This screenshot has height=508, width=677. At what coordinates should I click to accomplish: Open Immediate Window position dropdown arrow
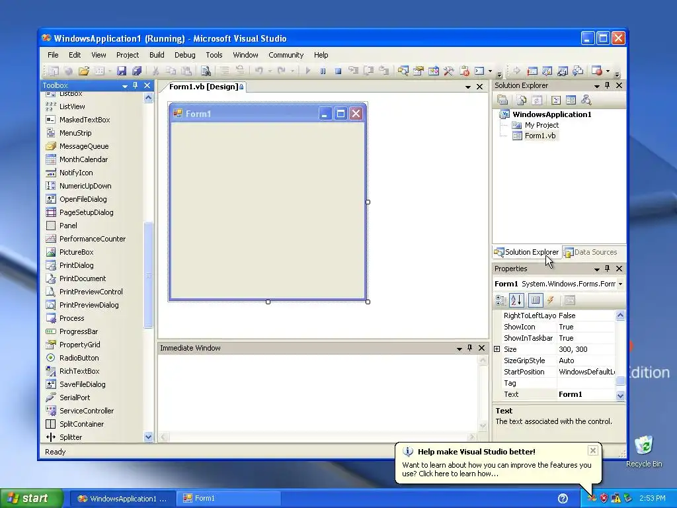[x=459, y=348]
